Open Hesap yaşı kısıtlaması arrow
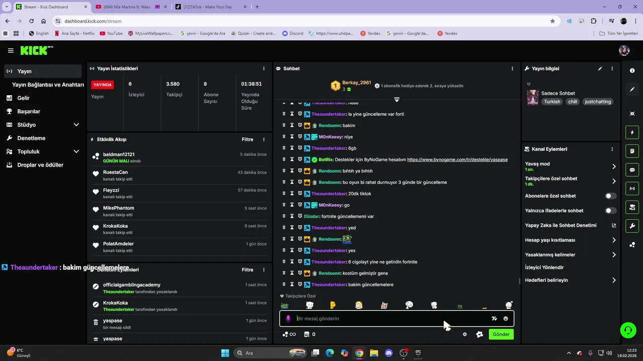Viewport: 643px width, 361px height. [x=614, y=240]
